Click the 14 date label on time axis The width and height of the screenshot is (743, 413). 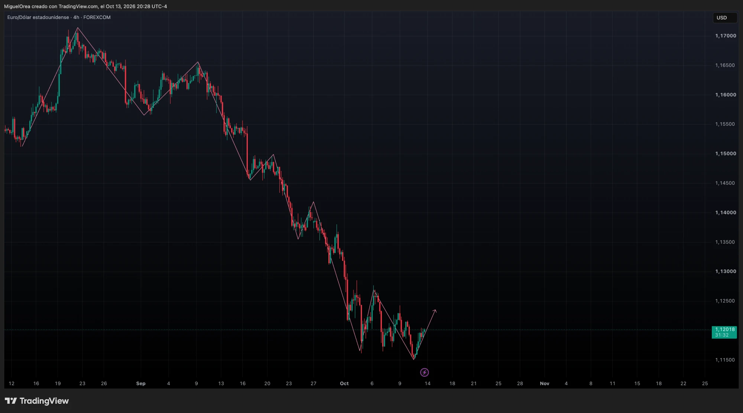click(x=428, y=383)
